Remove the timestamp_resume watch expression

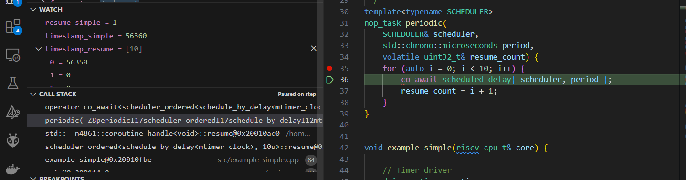314,49
